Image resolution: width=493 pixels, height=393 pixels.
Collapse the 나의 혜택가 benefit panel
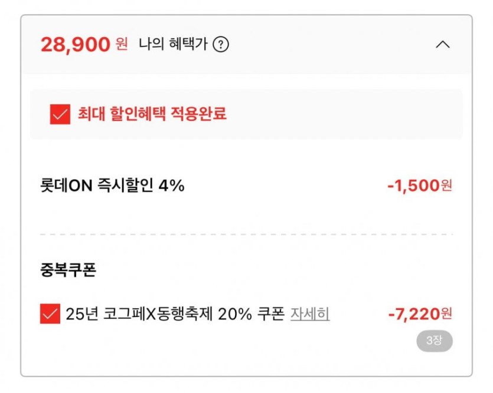[442, 44]
